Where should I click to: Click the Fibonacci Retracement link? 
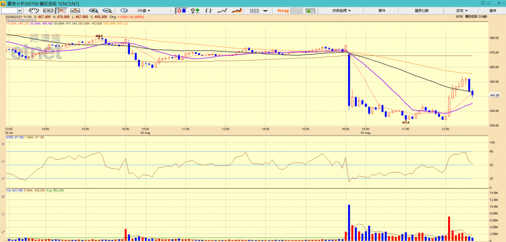click(21, 21)
